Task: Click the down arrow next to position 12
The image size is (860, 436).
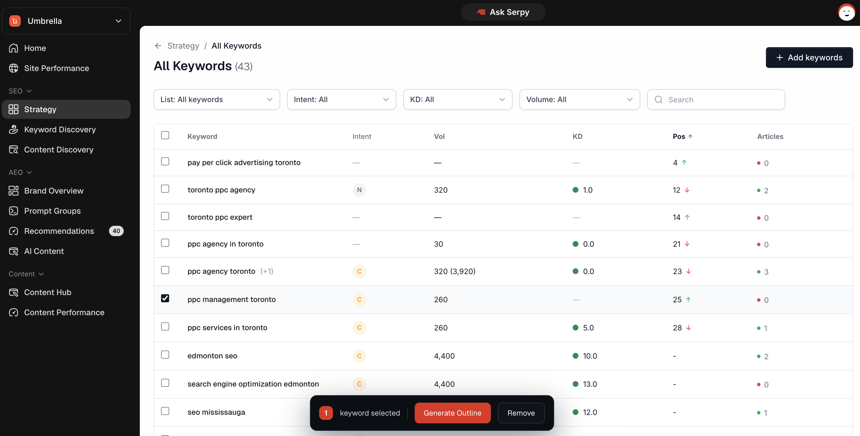Action: tap(687, 190)
